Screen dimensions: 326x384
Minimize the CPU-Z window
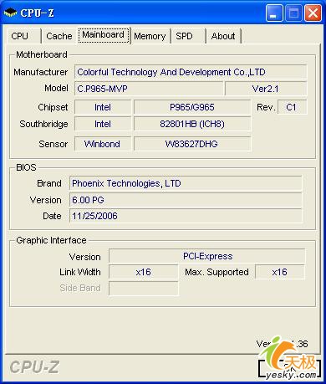274,13
